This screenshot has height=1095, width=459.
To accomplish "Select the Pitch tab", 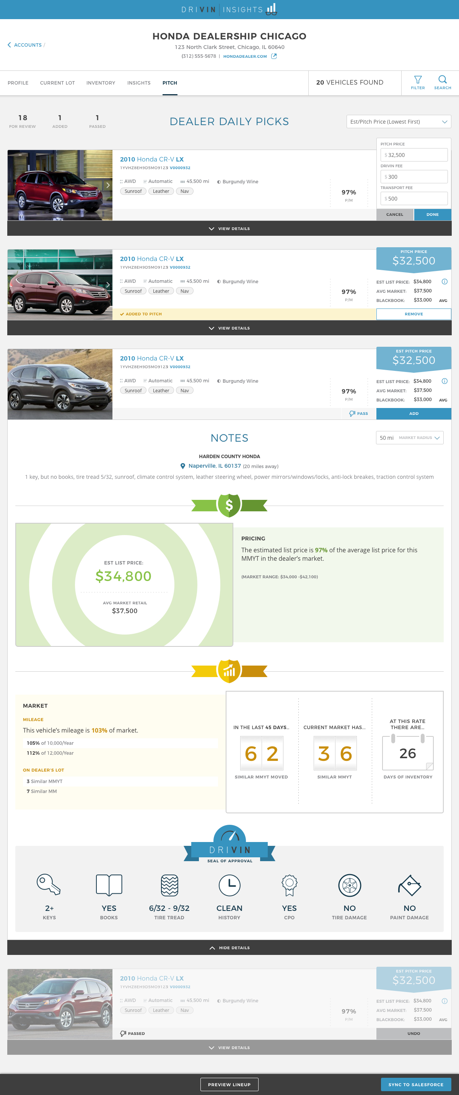I will pos(169,83).
